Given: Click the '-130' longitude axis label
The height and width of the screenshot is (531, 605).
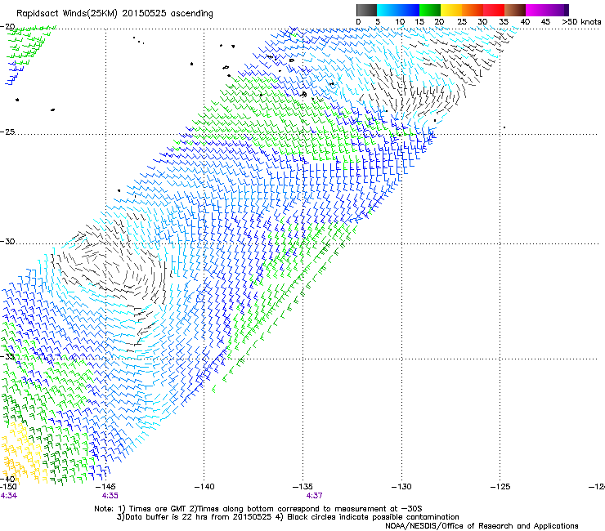Looking at the screenshot, I should coord(401,487).
